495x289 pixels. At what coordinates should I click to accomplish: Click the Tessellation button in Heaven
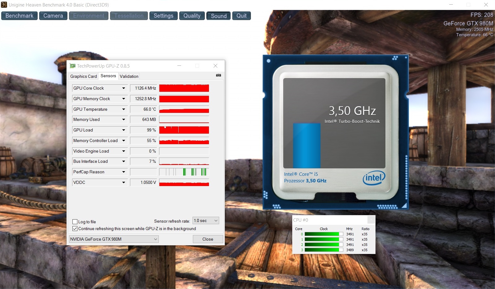tap(129, 16)
